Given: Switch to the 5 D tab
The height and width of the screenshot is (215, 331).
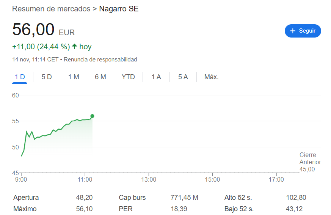Looking at the screenshot, I should (47, 77).
